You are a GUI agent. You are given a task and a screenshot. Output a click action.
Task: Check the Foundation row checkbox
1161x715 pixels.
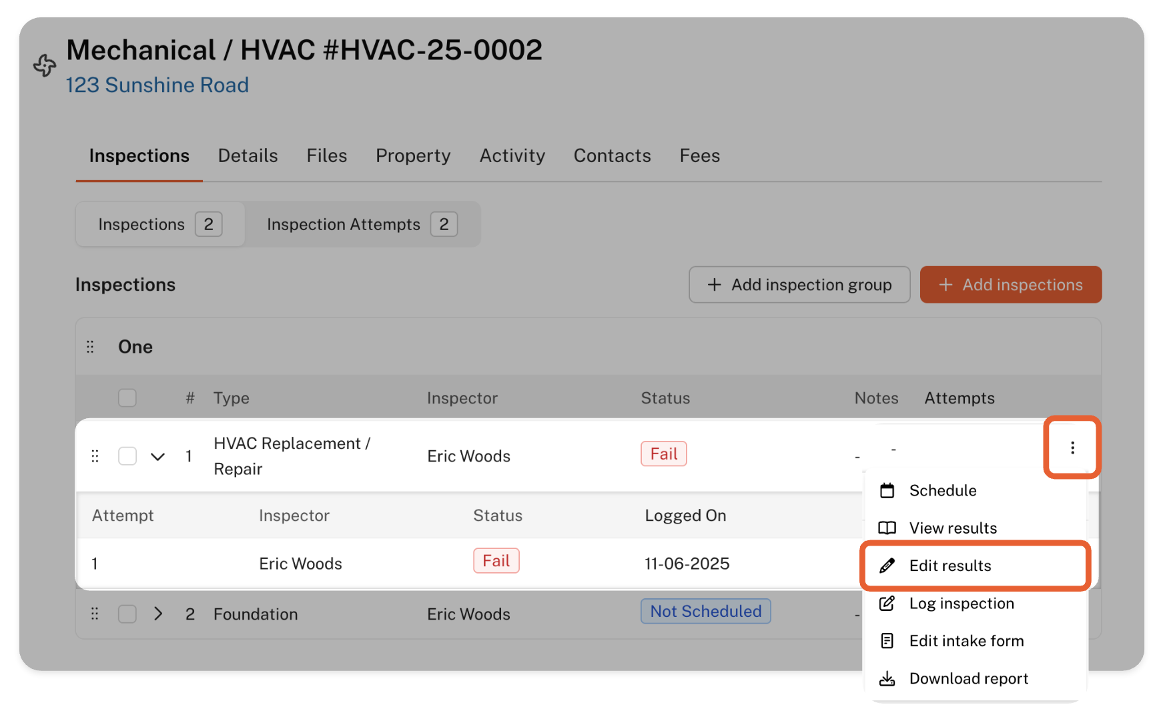(x=127, y=614)
